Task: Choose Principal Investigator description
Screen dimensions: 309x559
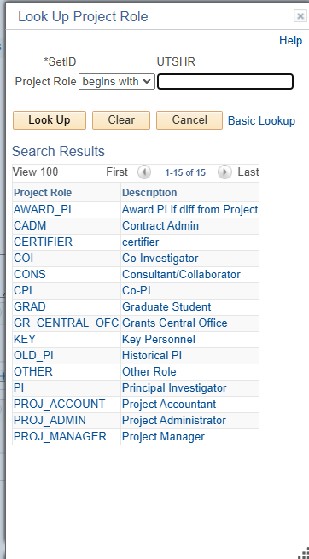Action: (x=174, y=387)
